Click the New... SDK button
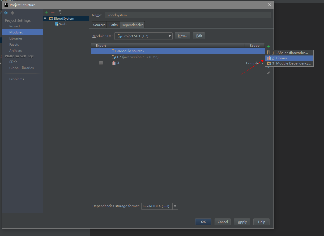The image size is (324, 236). point(182,36)
